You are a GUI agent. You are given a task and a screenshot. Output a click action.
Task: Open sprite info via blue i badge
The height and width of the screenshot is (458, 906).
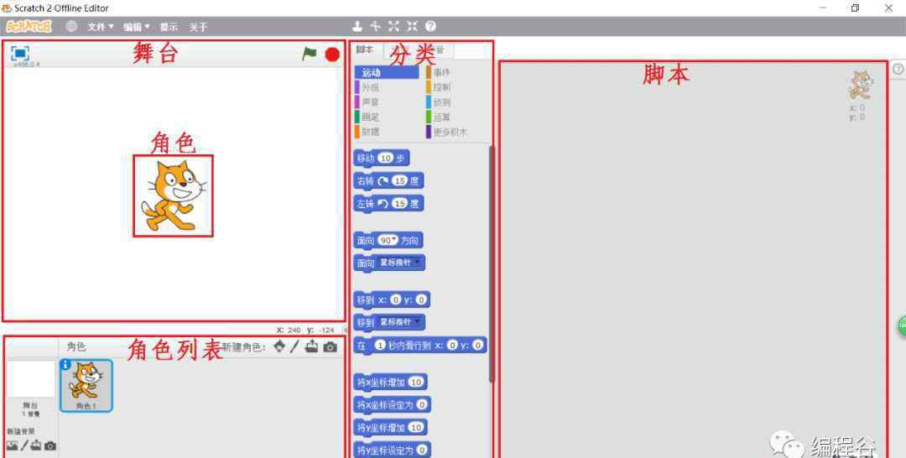pos(65,365)
